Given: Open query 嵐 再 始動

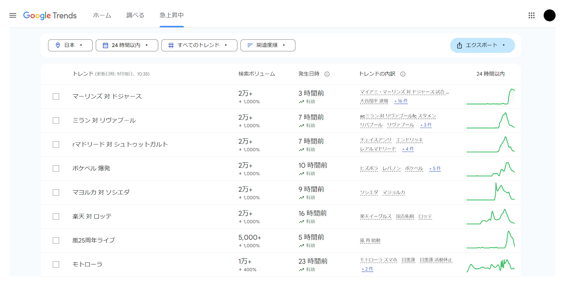Looking at the screenshot, I should [x=370, y=240].
